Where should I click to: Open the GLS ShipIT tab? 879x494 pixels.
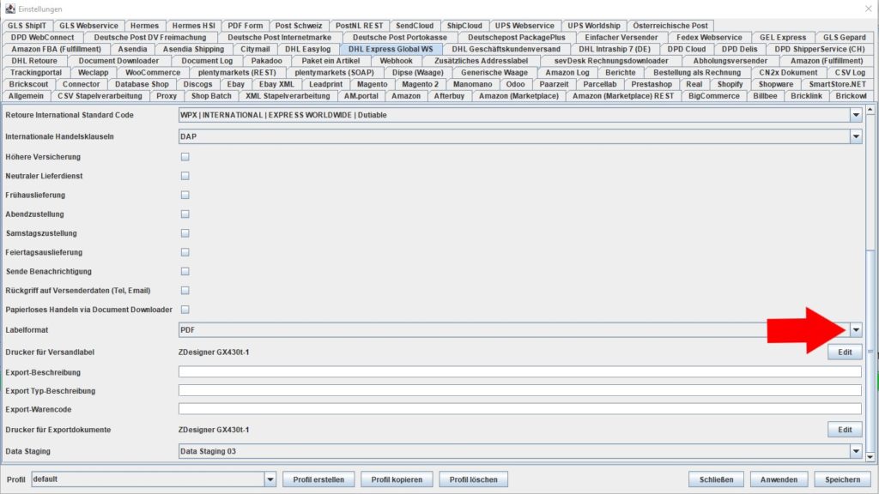[27, 25]
